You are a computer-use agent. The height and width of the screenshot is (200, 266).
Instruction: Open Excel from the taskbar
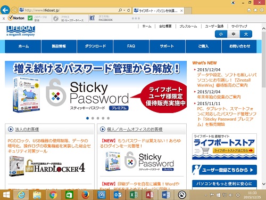click(x=134, y=195)
